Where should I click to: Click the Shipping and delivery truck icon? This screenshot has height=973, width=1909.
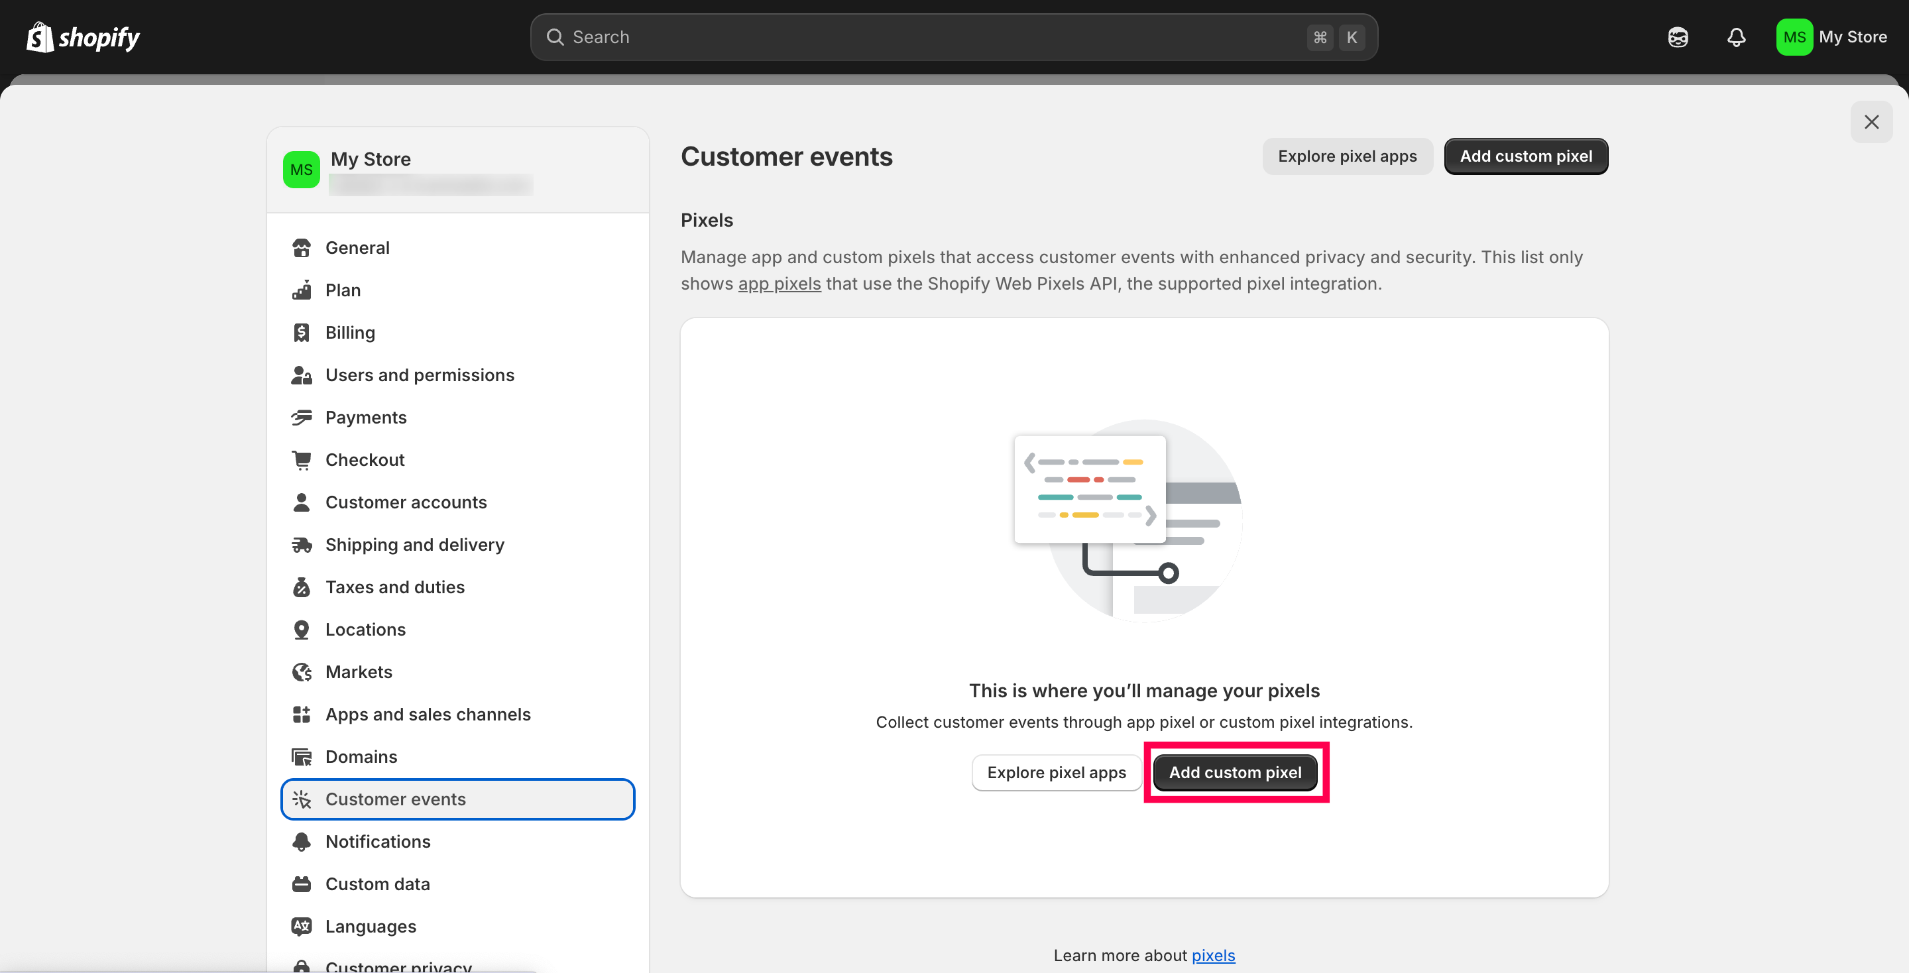[x=301, y=545]
